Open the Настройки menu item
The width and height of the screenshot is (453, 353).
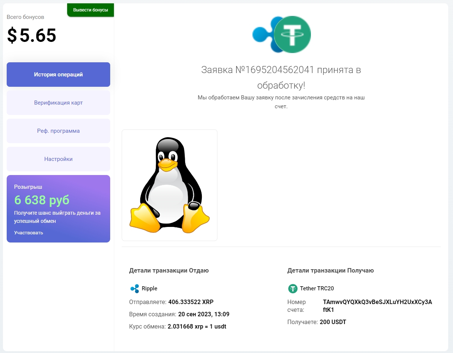pos(58,159)
